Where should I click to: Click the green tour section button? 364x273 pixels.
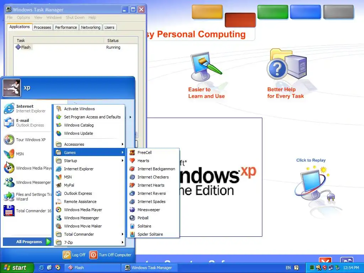click(x=273, y=12)
